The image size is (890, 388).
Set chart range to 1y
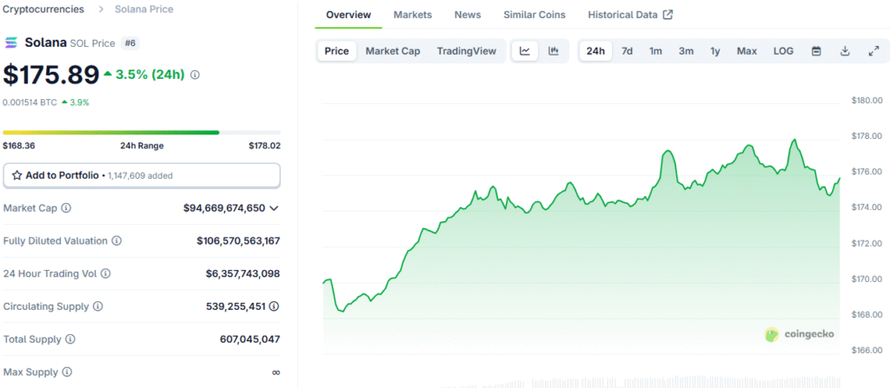715,51
